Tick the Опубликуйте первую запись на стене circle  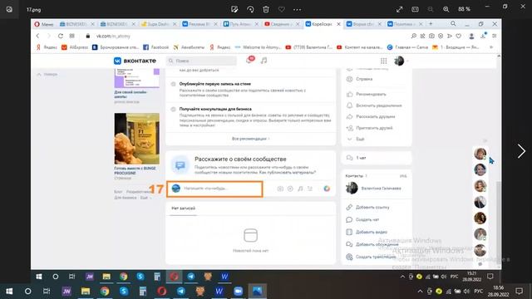point(173,84)
